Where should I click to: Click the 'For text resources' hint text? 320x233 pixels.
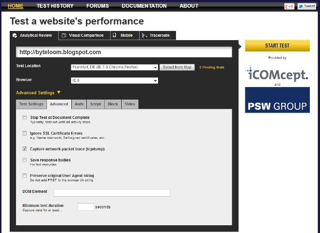pos(43,165)
